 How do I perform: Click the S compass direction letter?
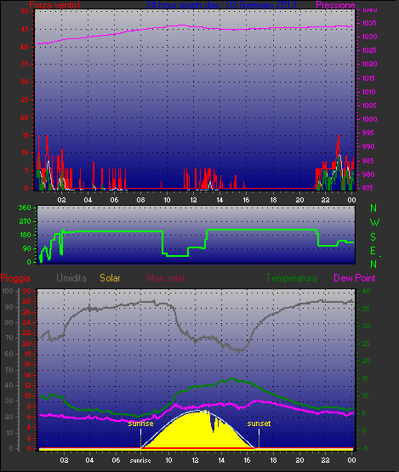[x=373, y=237]
